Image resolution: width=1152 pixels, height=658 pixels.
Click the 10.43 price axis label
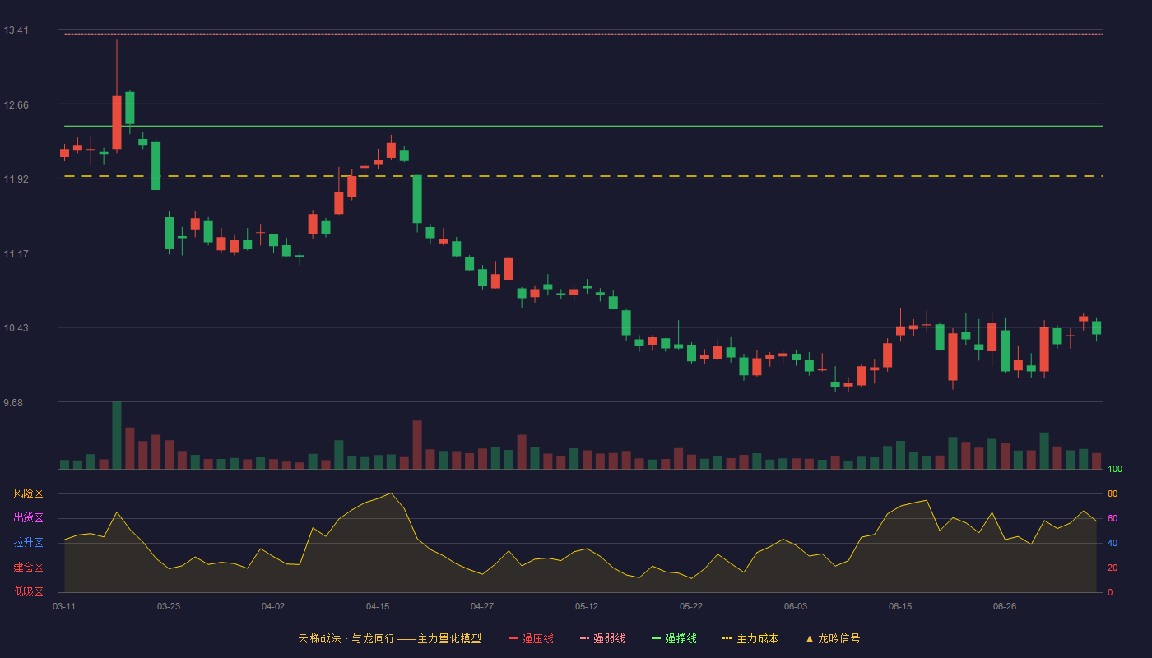point(16,328)
